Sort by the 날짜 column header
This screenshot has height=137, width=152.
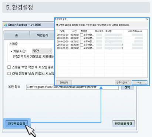(63, 31)
